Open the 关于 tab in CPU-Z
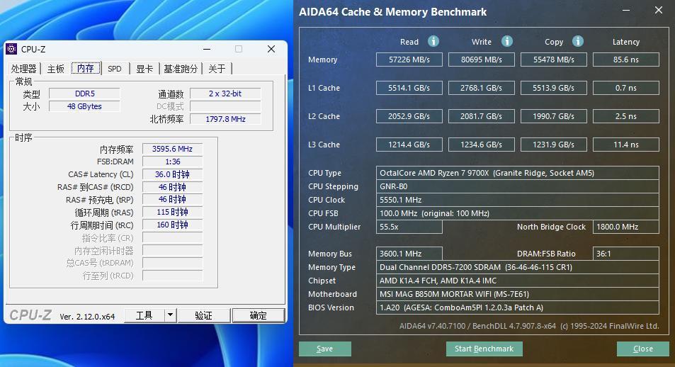 coord(217,69)
